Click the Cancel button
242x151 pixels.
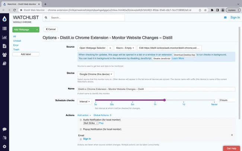51,29
